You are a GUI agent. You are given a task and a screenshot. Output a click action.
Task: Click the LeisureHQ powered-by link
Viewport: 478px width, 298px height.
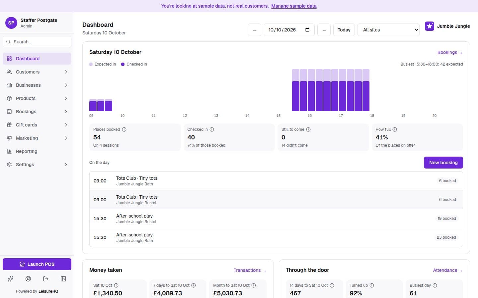(48, 291)
